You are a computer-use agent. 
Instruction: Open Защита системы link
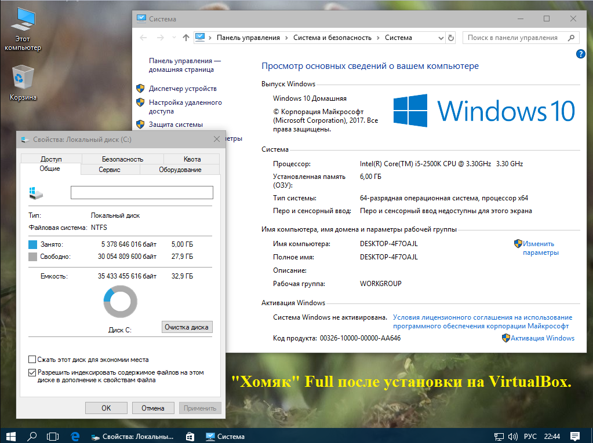click(x=176, y=125)
